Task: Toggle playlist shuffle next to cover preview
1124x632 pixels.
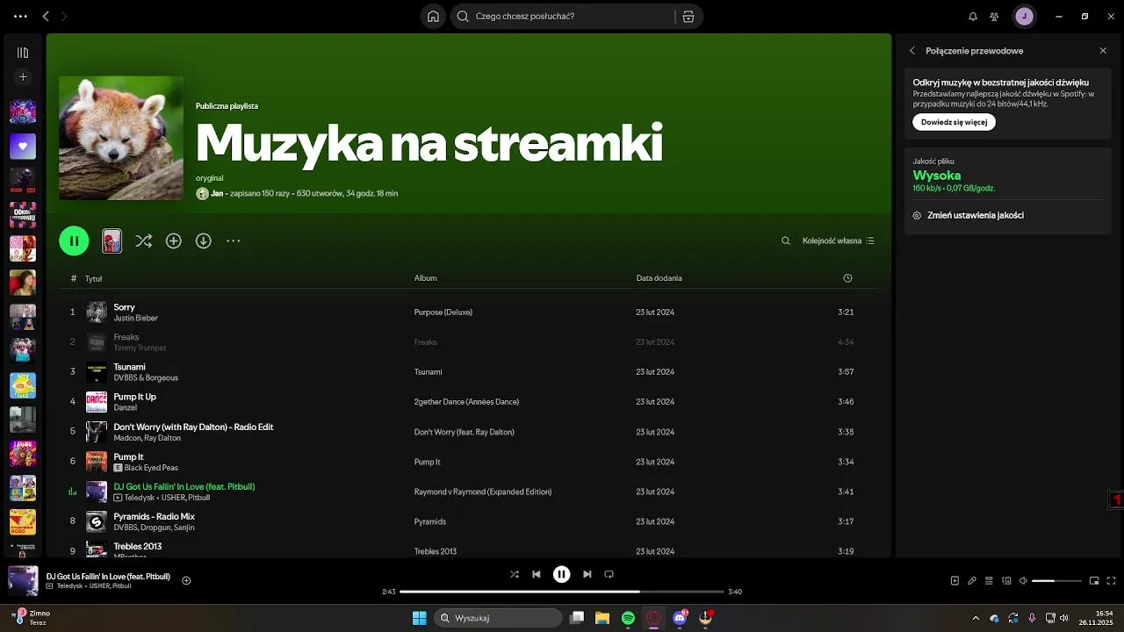Action: [x=144, y=241]
